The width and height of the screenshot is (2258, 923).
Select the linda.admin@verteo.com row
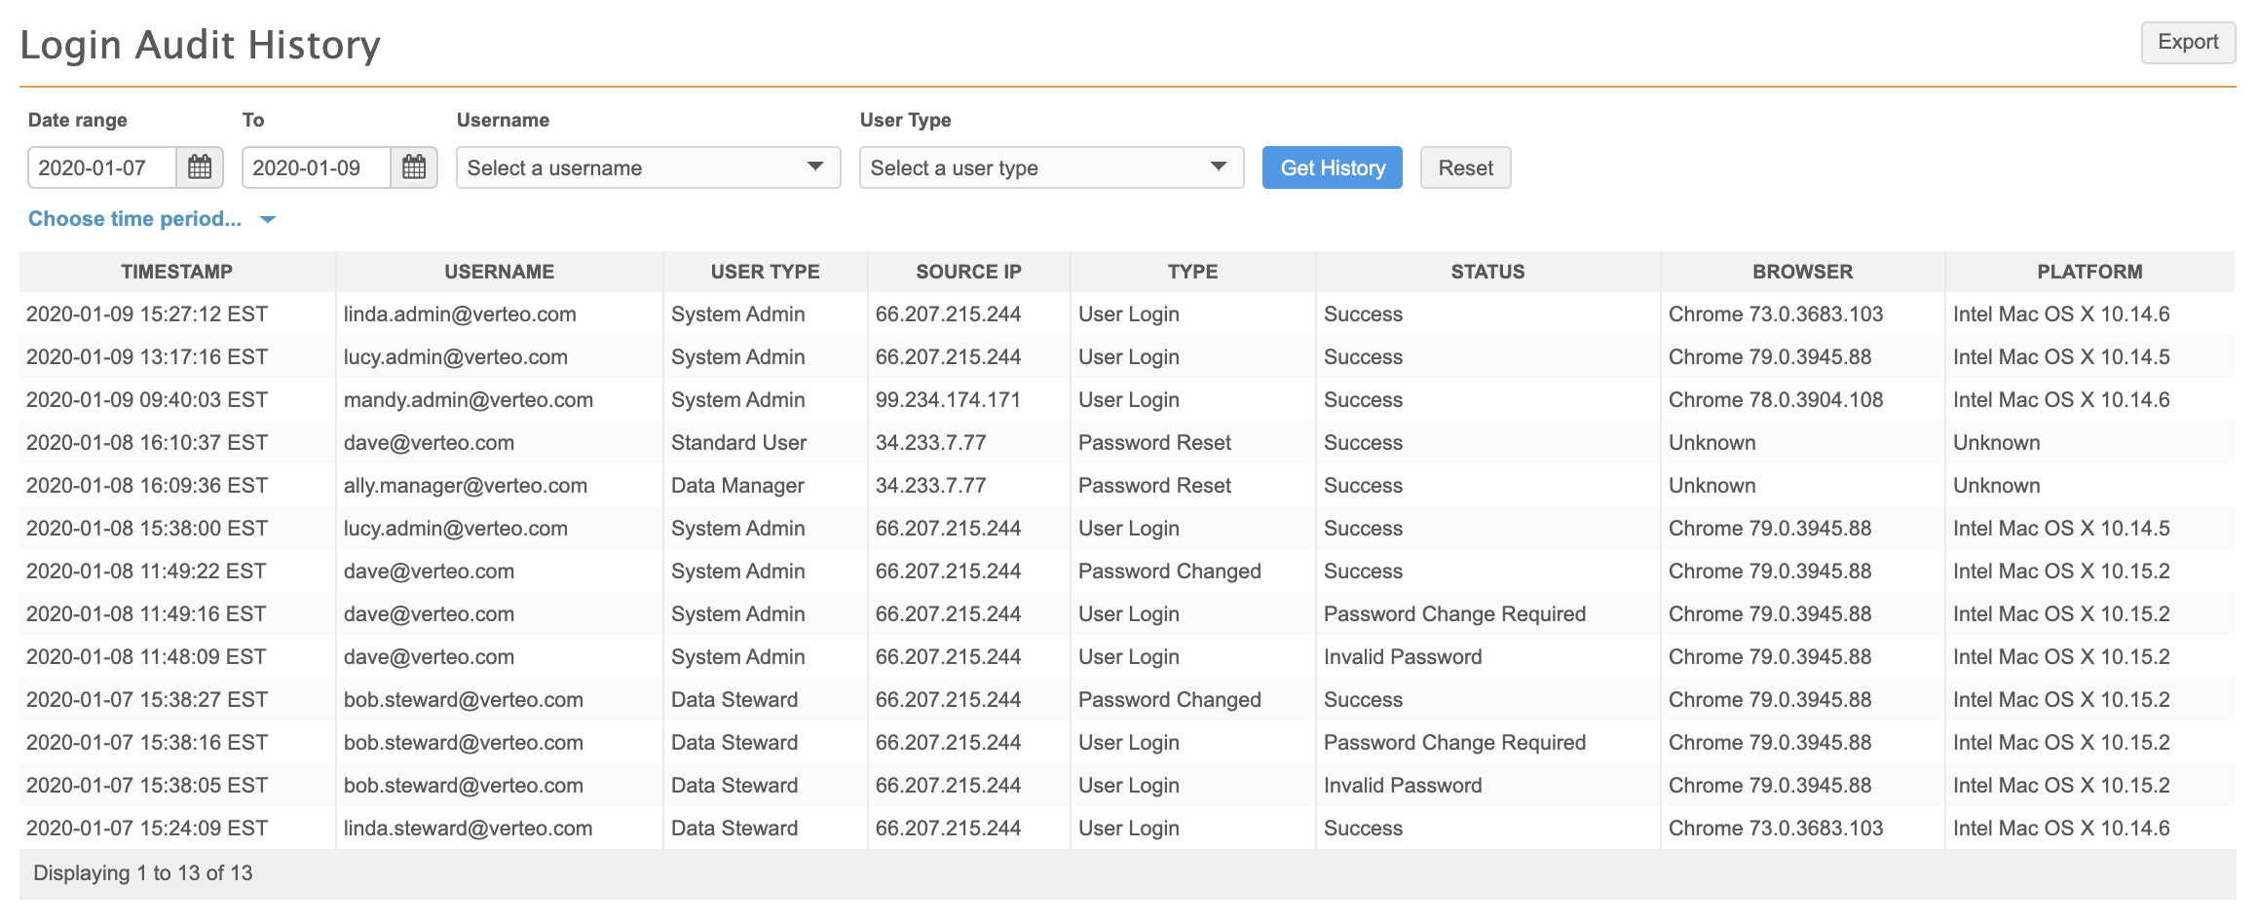[x=459, y=314]
